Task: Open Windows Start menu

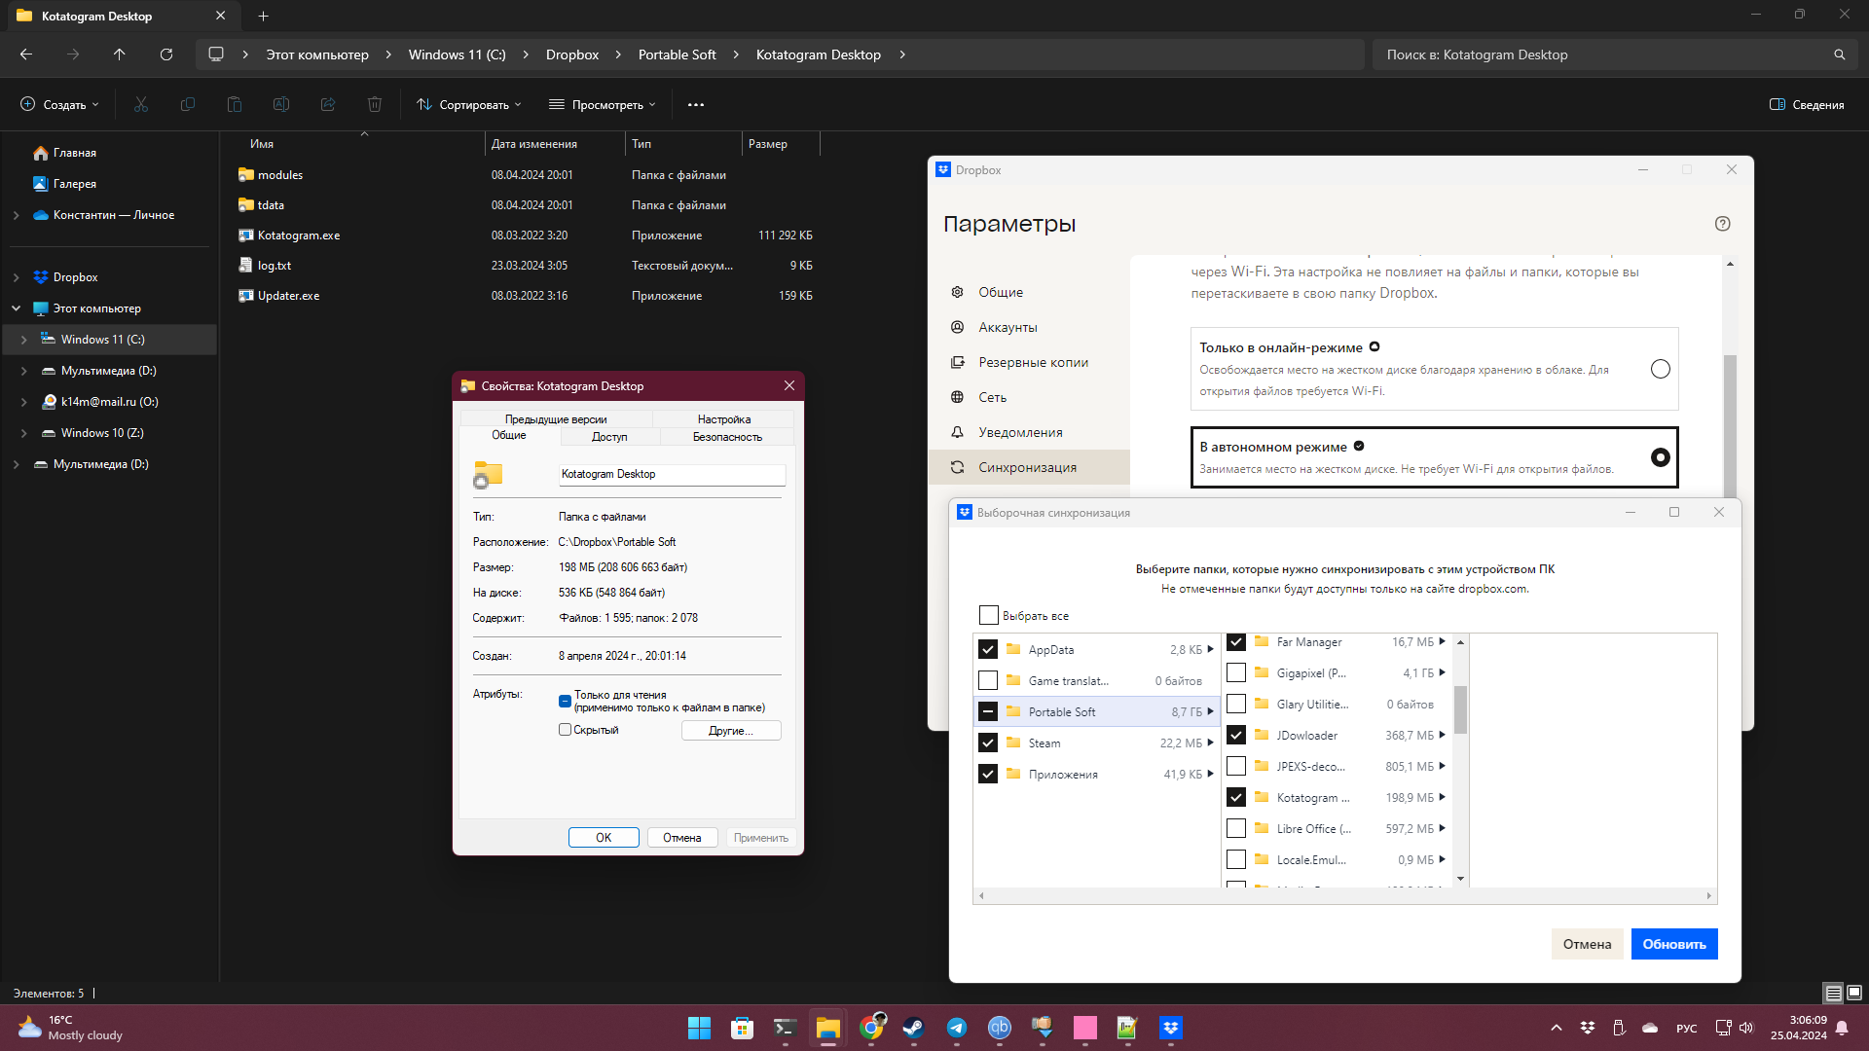Action: (699, 1028)
